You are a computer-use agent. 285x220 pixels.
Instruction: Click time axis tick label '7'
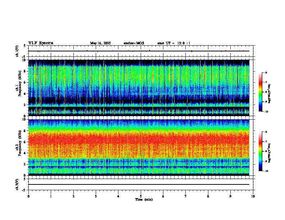click(x=186, y=196)
